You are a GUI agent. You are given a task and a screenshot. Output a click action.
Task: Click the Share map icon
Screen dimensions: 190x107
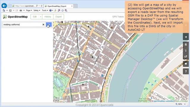186,56
